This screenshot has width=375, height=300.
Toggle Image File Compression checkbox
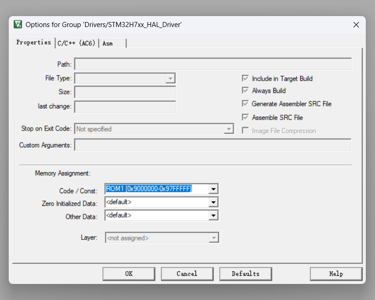245,131
